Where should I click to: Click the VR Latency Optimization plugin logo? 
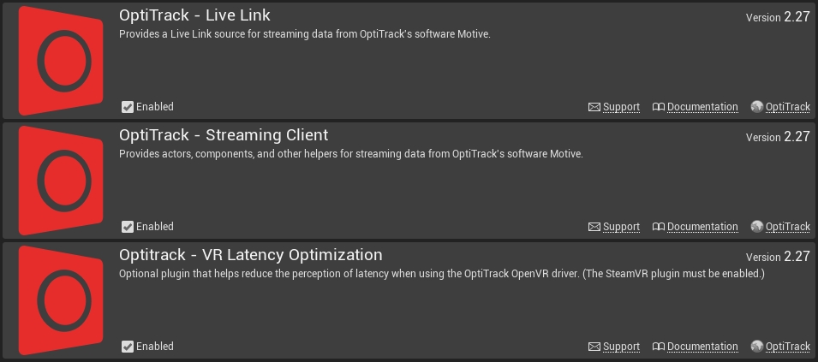(x=60, y=300)
